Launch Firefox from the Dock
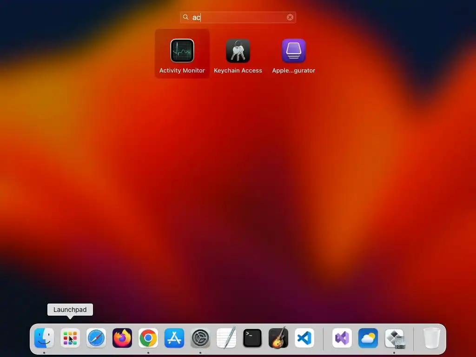Viewport: 476px width, 357px height. pyautogui.click(x=122, y=338)
